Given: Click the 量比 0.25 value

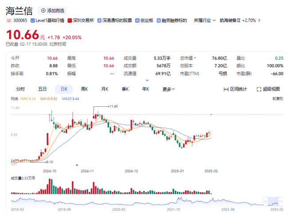Looking at the screenshot, I should click(279, 58).
